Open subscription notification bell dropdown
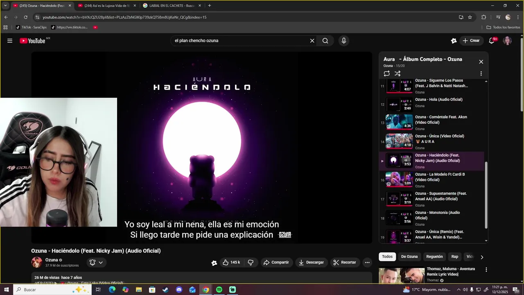 pos(96,262)
